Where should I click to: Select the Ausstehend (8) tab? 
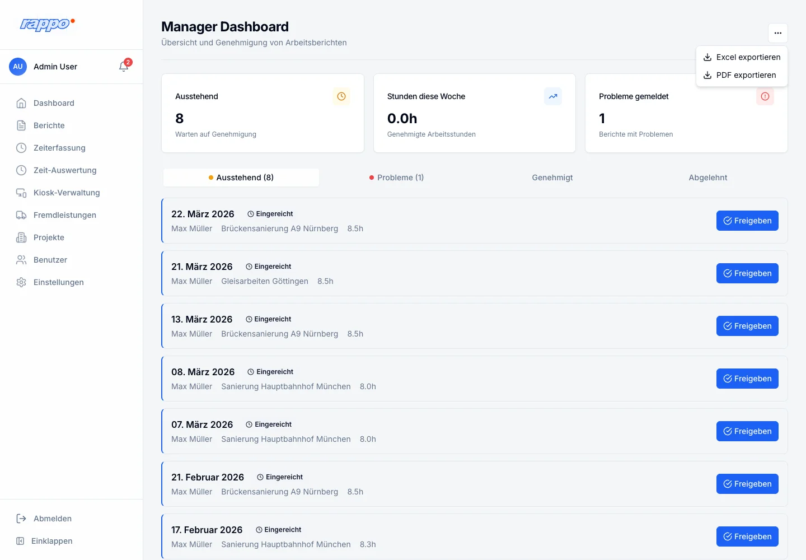tap(241, 178)
